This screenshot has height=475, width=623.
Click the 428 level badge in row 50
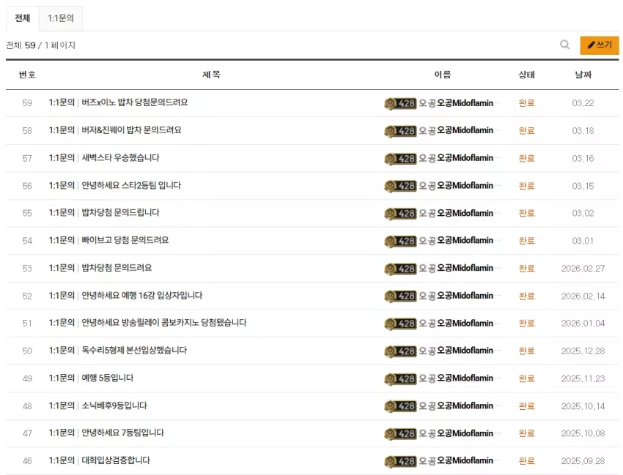(400, 351)
